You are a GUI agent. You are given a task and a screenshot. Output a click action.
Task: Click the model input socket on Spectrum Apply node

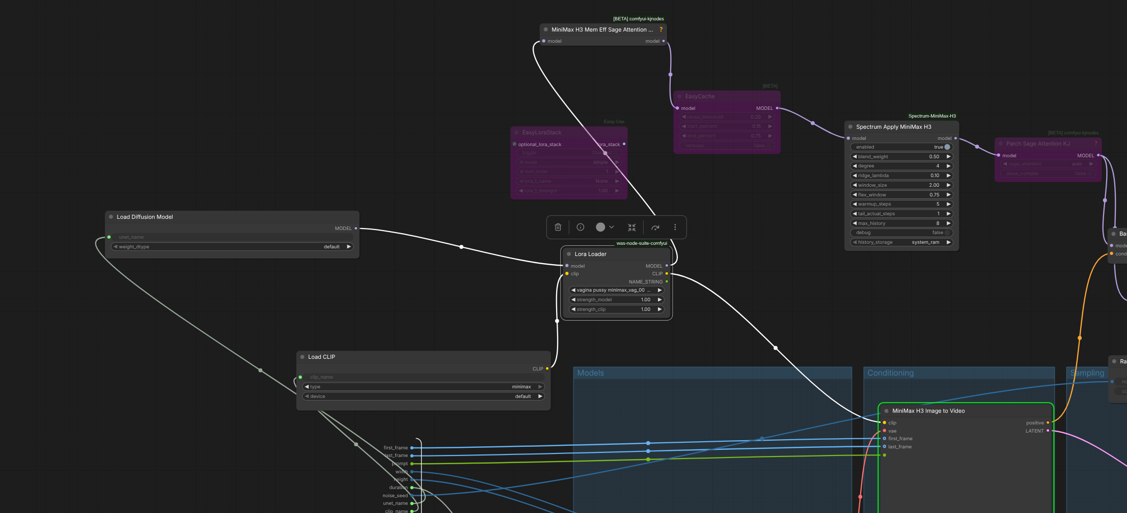[848, 138]
